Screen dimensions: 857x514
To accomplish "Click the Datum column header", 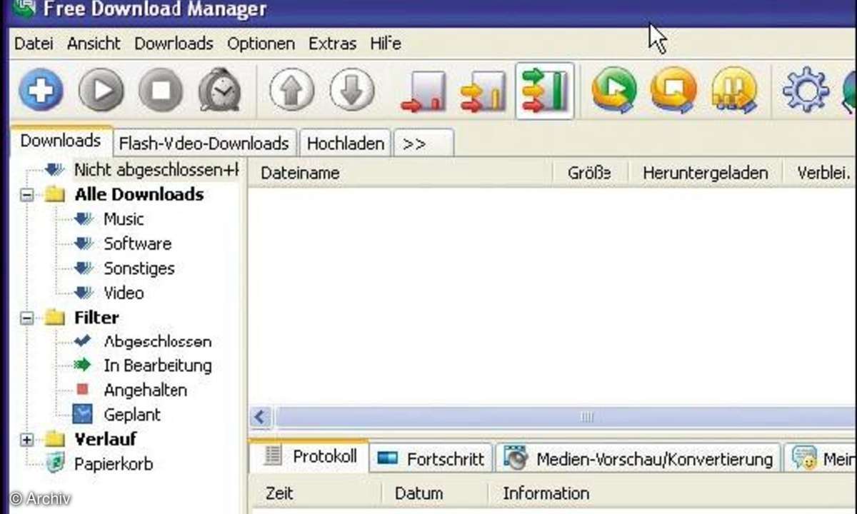I will (x=434, y=493).
